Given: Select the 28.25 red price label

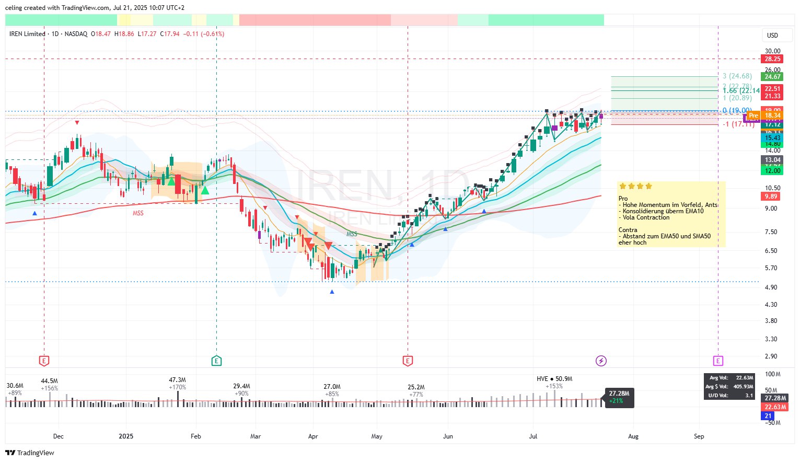Looking at the screenshot, I should [x=772, y=59].
